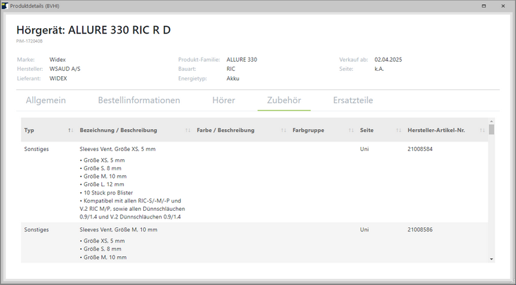The height and width of the screenshot is (285, 516).
Task: Click the Lieferant value WIDEX
Action: tap(58, 78)
